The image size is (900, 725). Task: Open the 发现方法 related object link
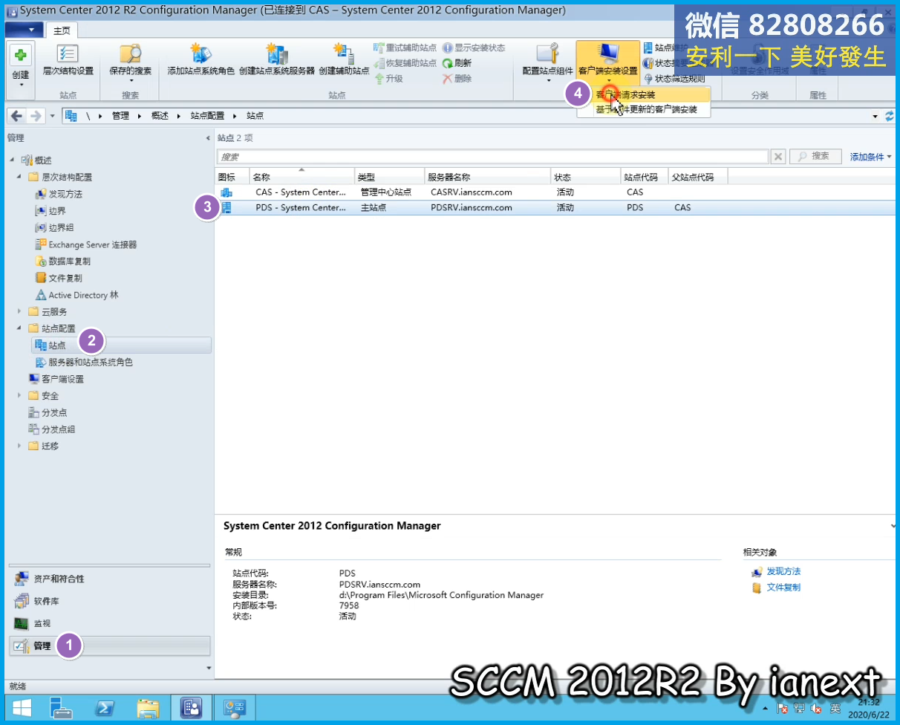point(783,571)
